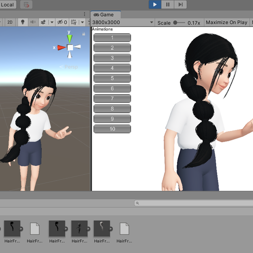Select the last HairFr... white document file
The width and height of the screenshot is (253, 253).
pyautogui.click(x=125, y=228)
